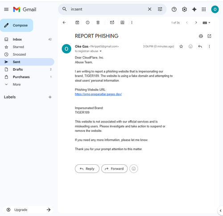Go to the newer message chevron
223x216 pixels.
187,23
